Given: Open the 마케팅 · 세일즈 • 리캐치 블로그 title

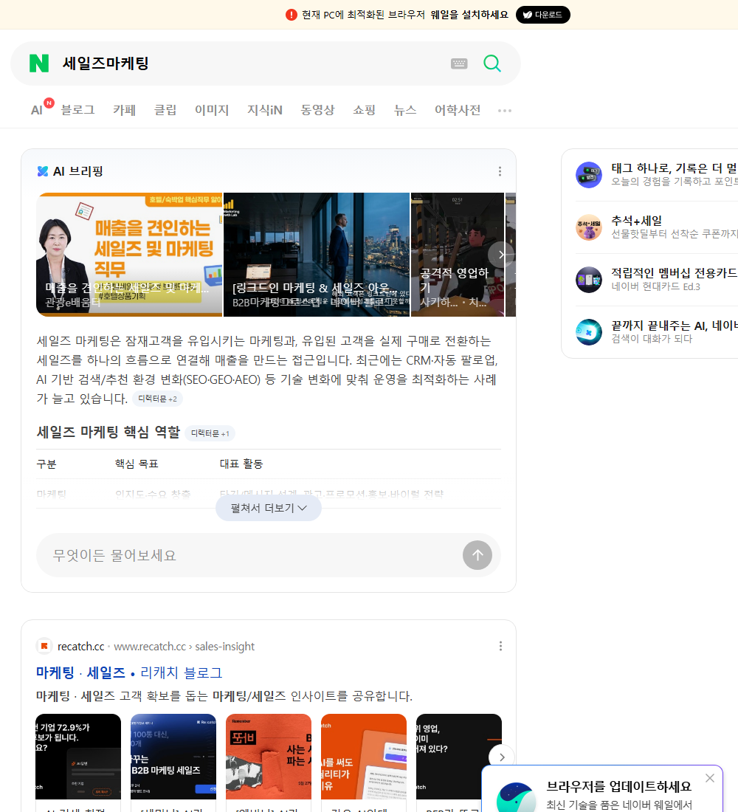Looking at the screenshot, I should coord(129,672).
